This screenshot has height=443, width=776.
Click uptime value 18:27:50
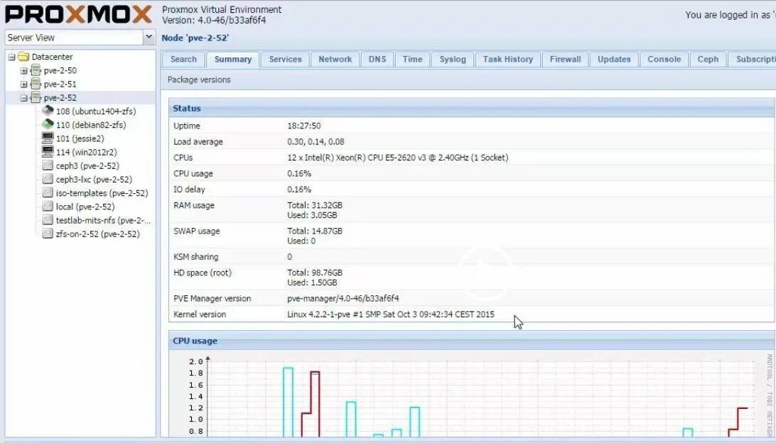pos(304,126)
